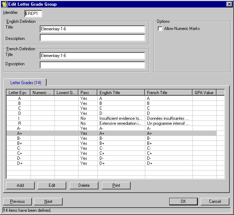Viewport: 234px width, 215px height.
Task: Select the Letter Grades (14) tab
Action: pyautogui.click(x=26, y=83)
